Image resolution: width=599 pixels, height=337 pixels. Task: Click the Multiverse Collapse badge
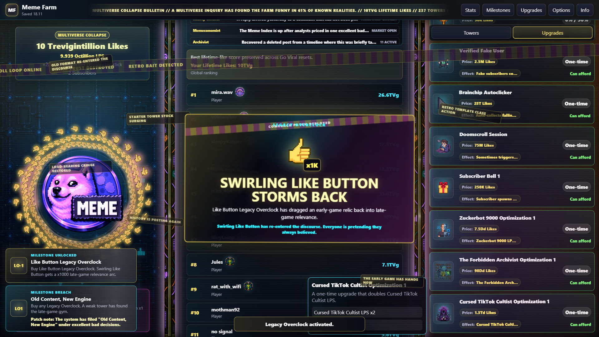pos(82,35)
